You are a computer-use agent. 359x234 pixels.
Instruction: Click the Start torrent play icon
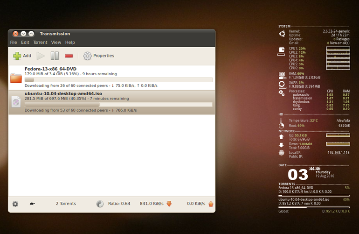tap(41, 56)
